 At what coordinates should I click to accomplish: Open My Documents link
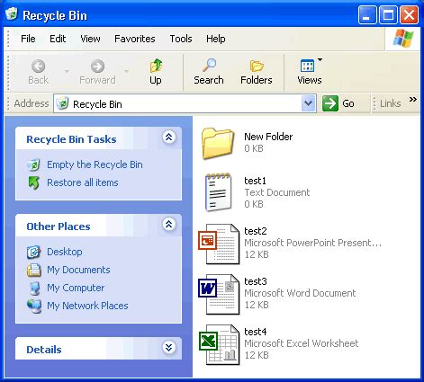point(78,270)
